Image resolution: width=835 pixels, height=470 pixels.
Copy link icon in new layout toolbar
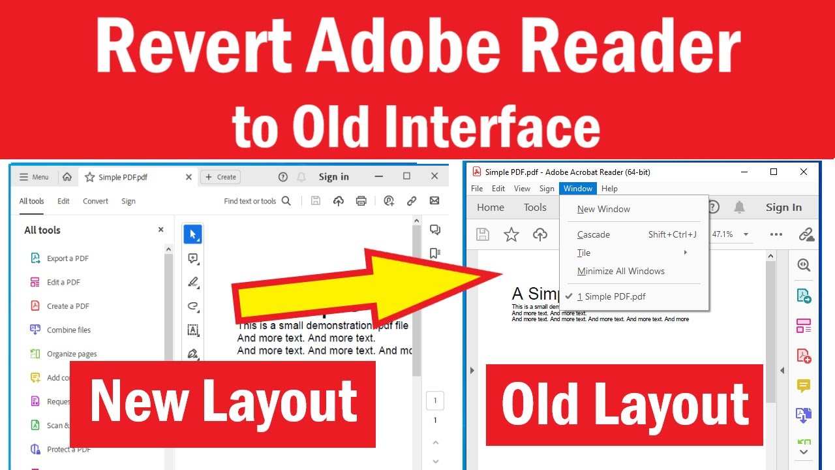412,201
